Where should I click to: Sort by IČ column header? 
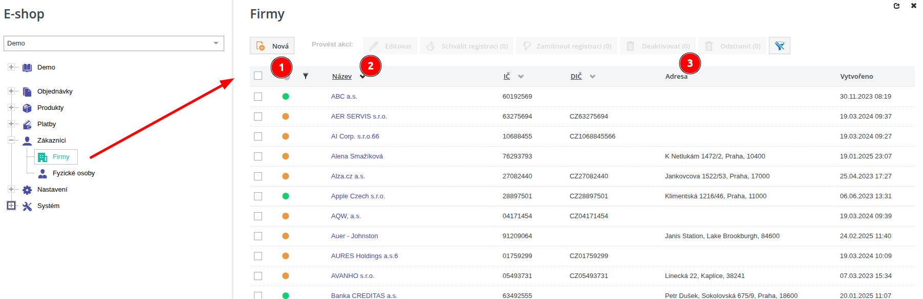point(506,77)
